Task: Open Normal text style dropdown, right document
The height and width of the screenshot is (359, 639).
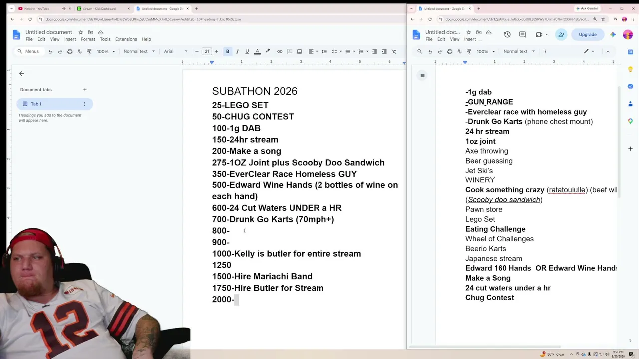Action: pyautogui.click(x=519, y=51)
